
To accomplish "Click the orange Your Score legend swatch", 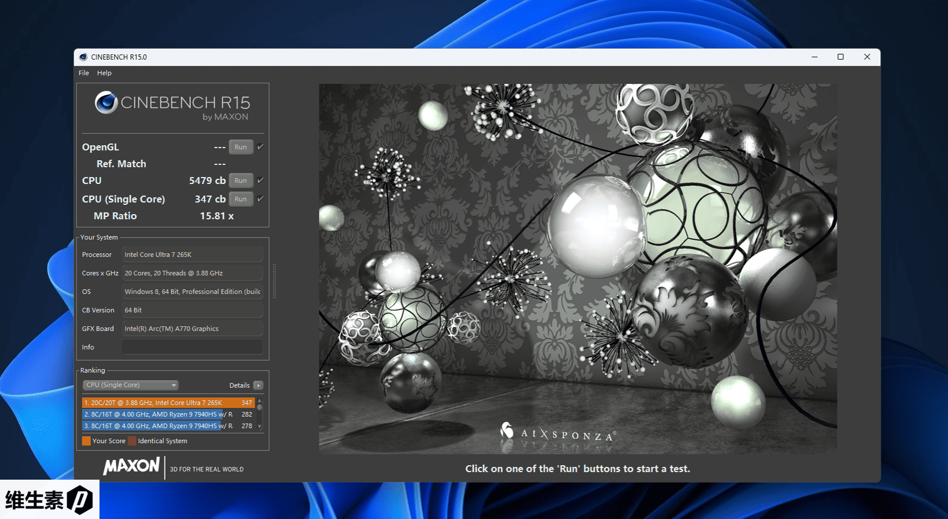I will pyautogui.click(x=86, y=441).
